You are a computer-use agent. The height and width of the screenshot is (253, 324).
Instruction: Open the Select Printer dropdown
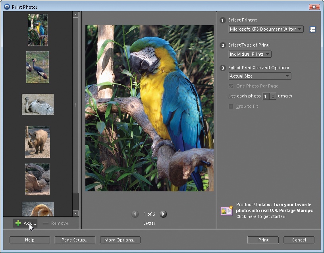(266, 29)
